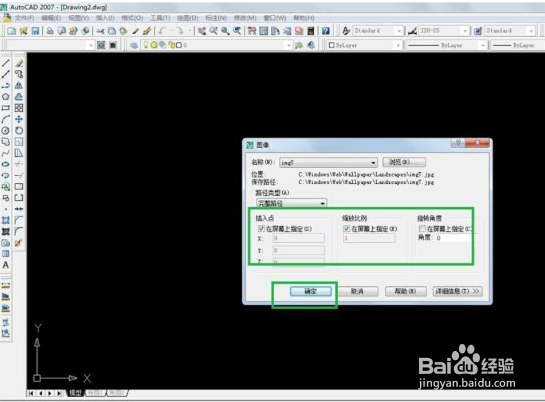545x402 pixels.
Task: Click the Zoom Realtime icon
Action: click(213, 31)
